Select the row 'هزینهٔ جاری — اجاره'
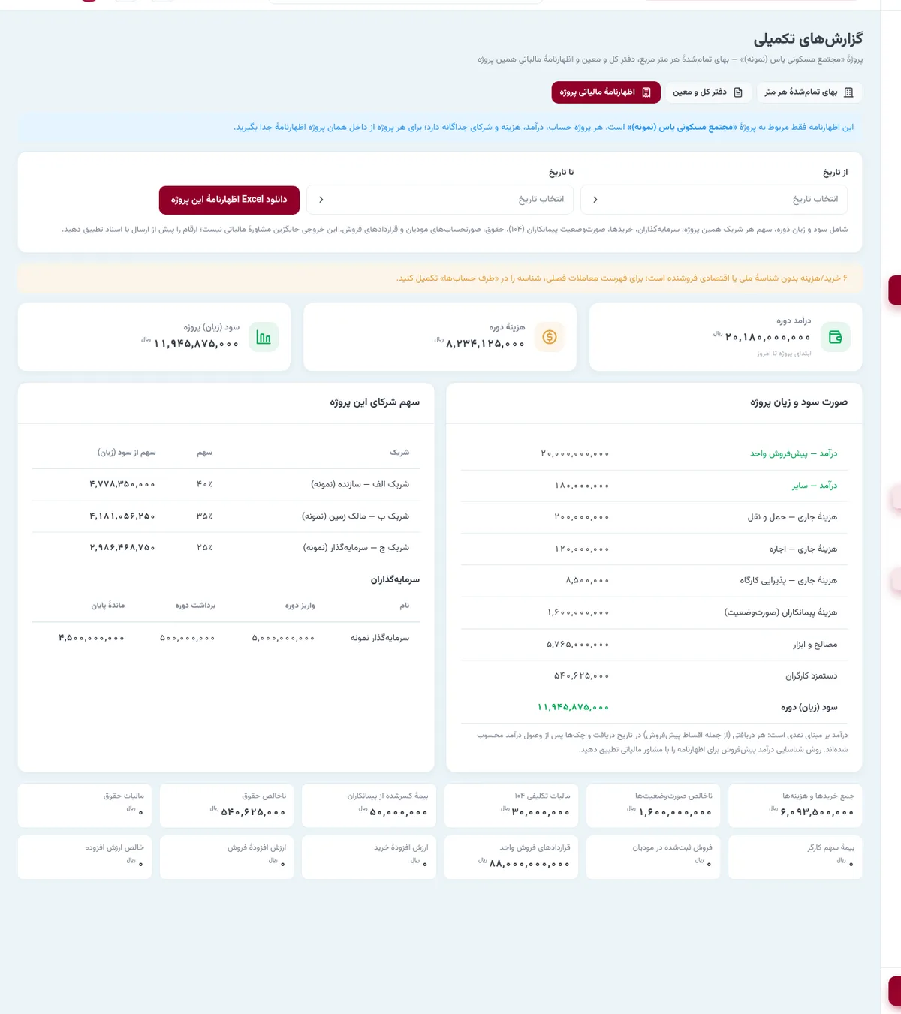Viewport: 901px width, 1014px height. coord(654,549)
